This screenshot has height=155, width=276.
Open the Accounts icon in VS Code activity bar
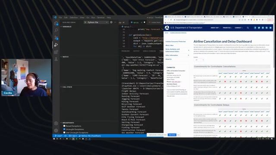coord(56,124)
